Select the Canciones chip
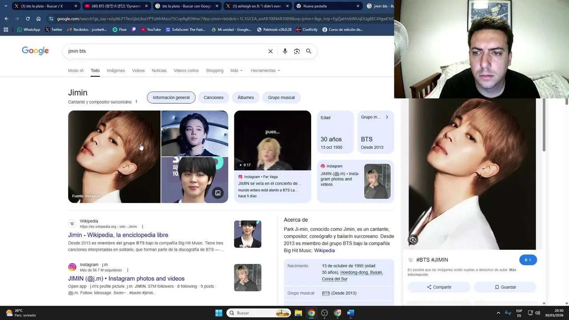This screenshot has height=320, width=569. [x=213, y=97]
